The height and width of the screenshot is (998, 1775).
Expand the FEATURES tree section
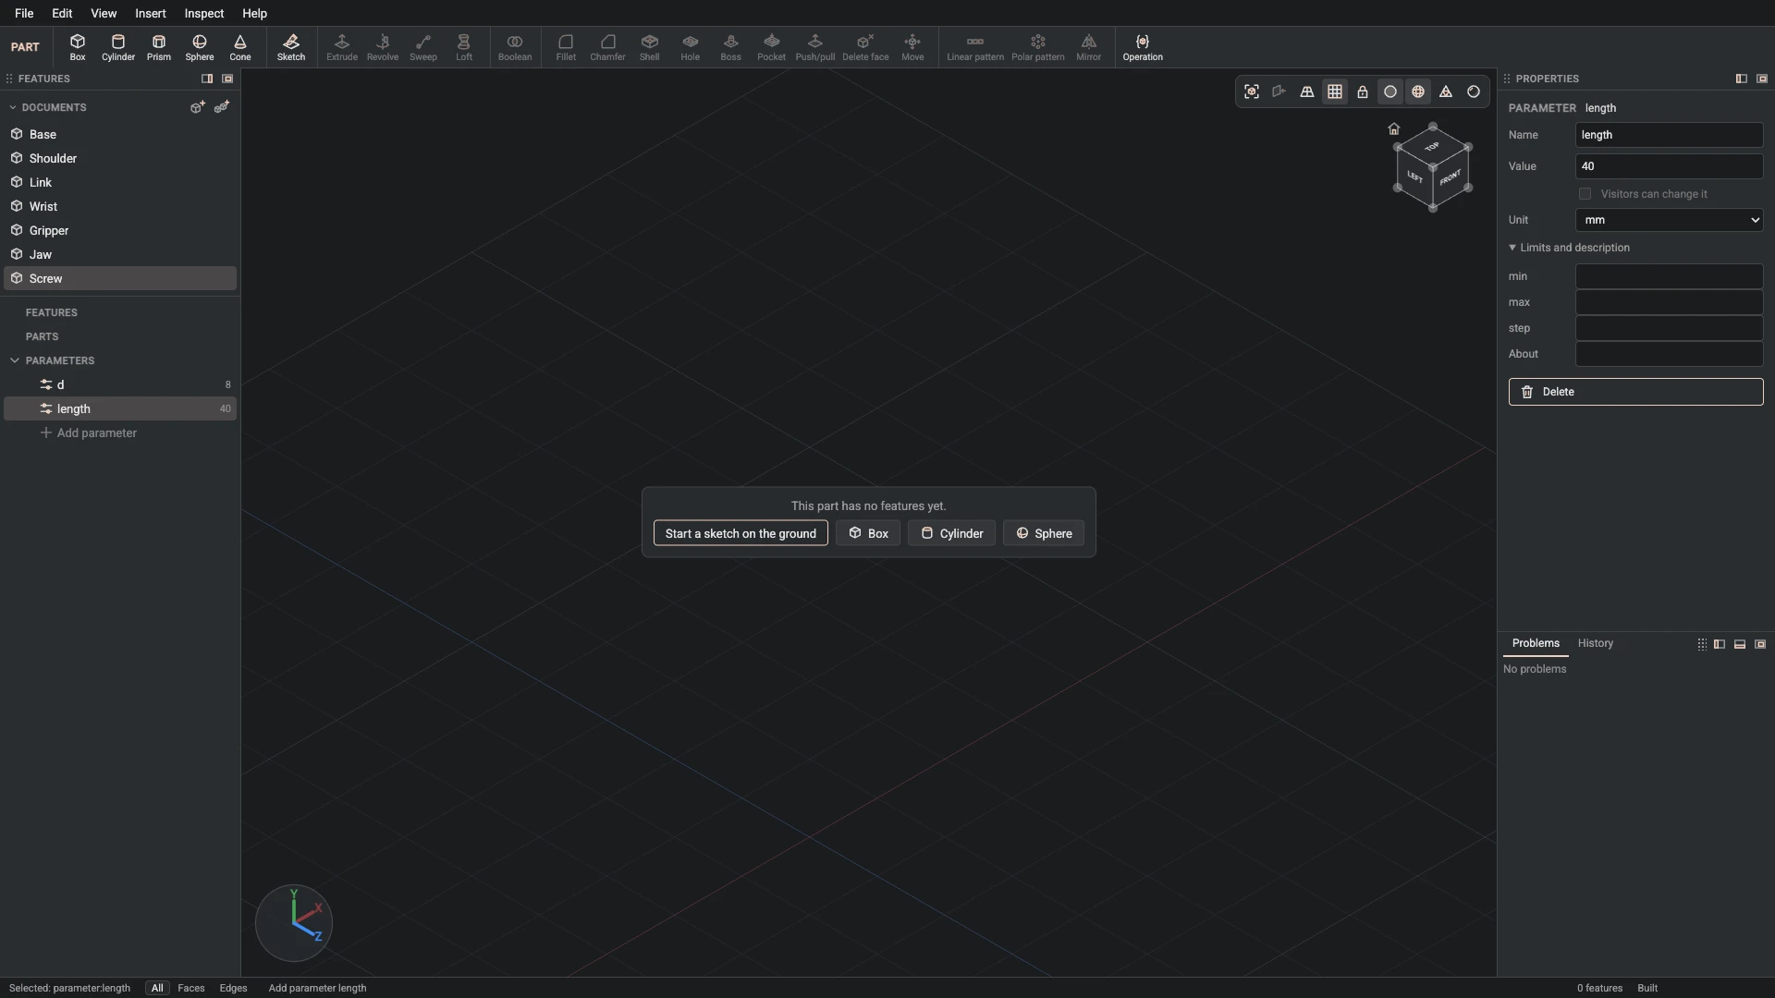(x=52, y=312)
